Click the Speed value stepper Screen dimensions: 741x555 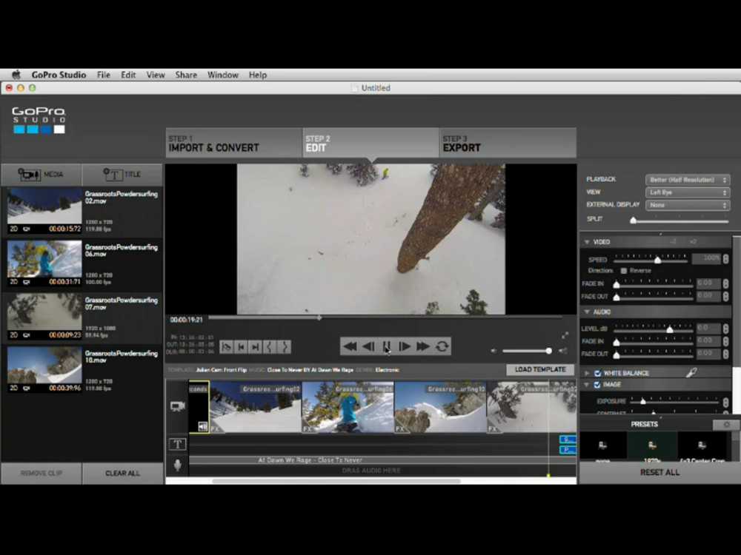[726, 258]
